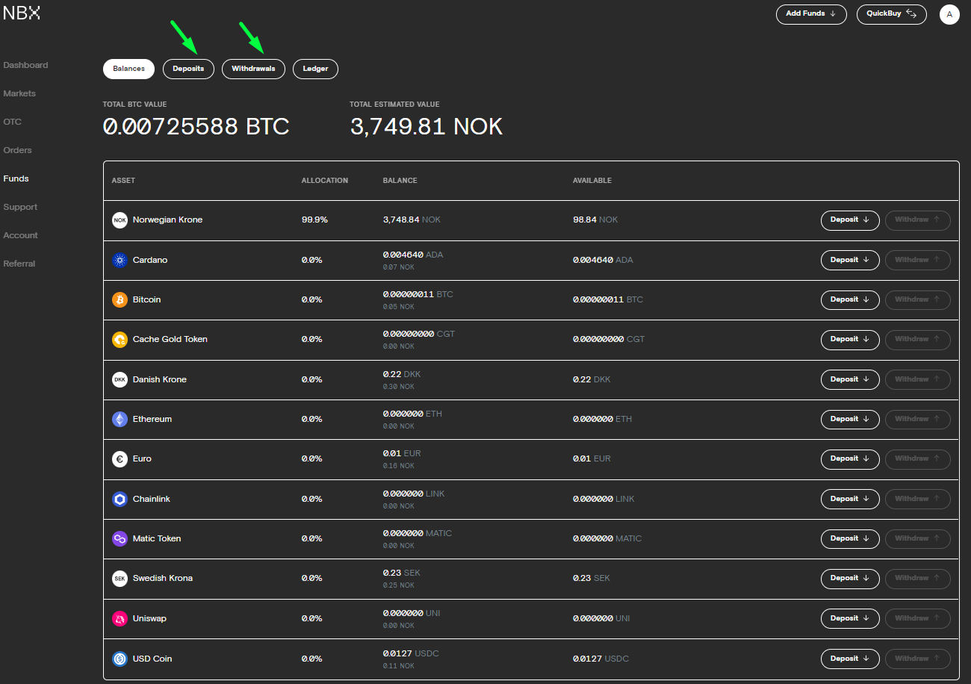Screen dimensions: 971x684
Task: Deposit Norwegian Krone
Action: click(x=850, y=220)
